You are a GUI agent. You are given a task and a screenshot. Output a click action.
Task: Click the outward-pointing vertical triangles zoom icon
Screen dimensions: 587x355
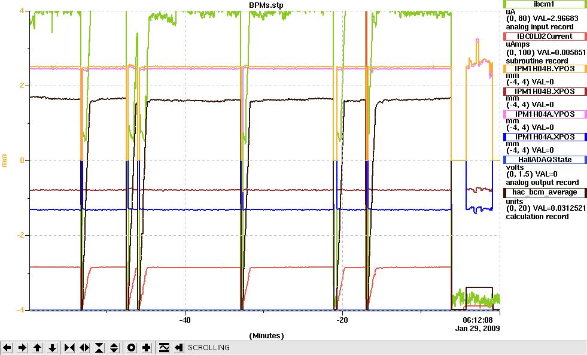[114, 348]
